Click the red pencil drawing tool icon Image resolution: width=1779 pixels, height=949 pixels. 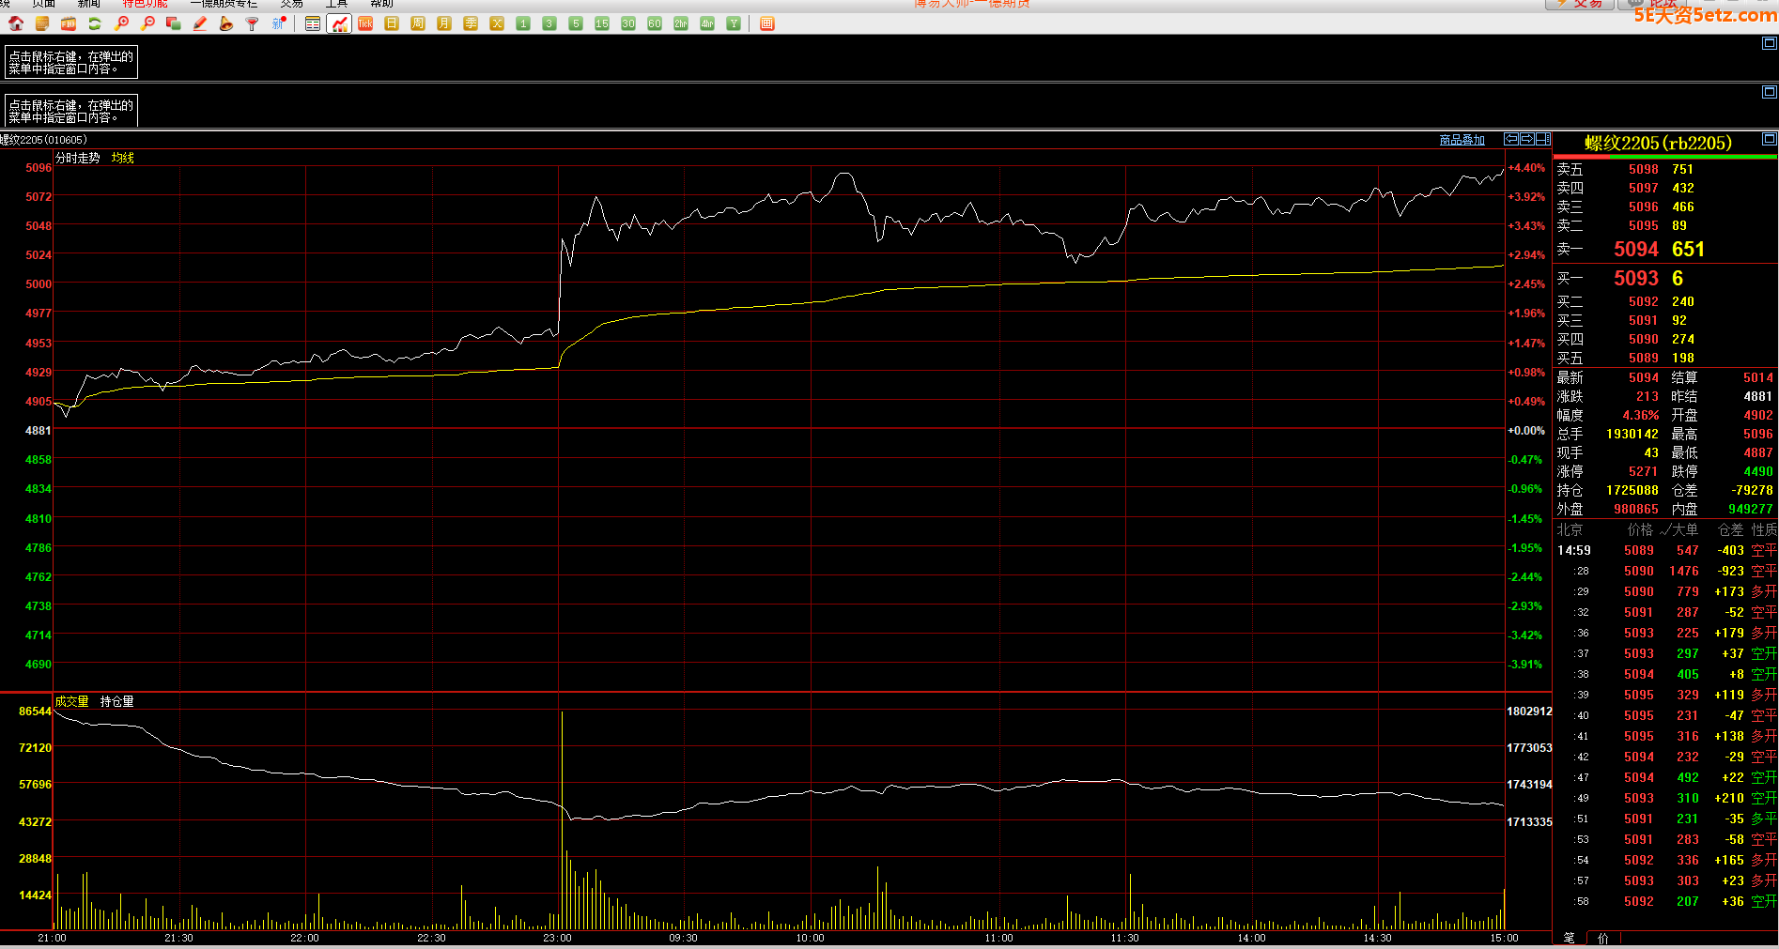coord(199,23)
